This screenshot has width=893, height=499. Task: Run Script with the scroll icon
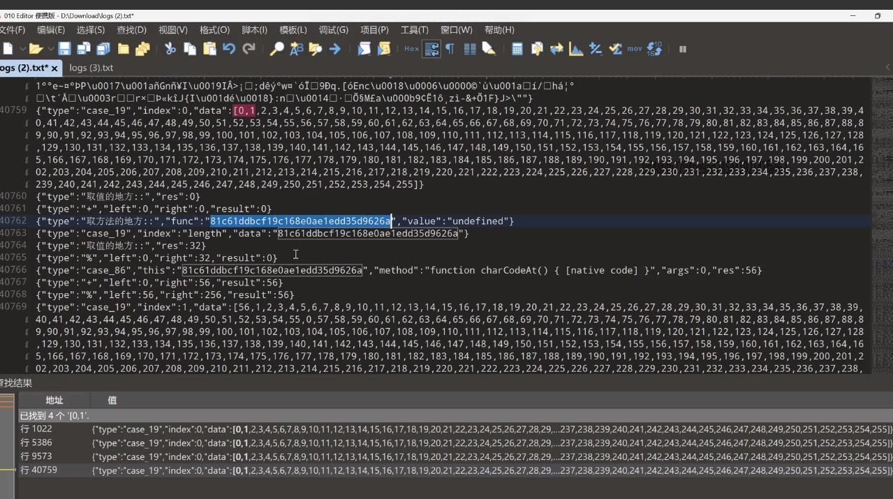coord(364,49)
